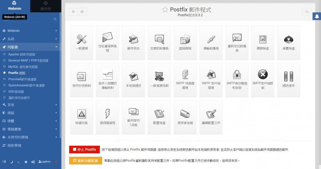The image size is (321, 169).
Task: Click the help question mark icon
Action: pos(82,12)
